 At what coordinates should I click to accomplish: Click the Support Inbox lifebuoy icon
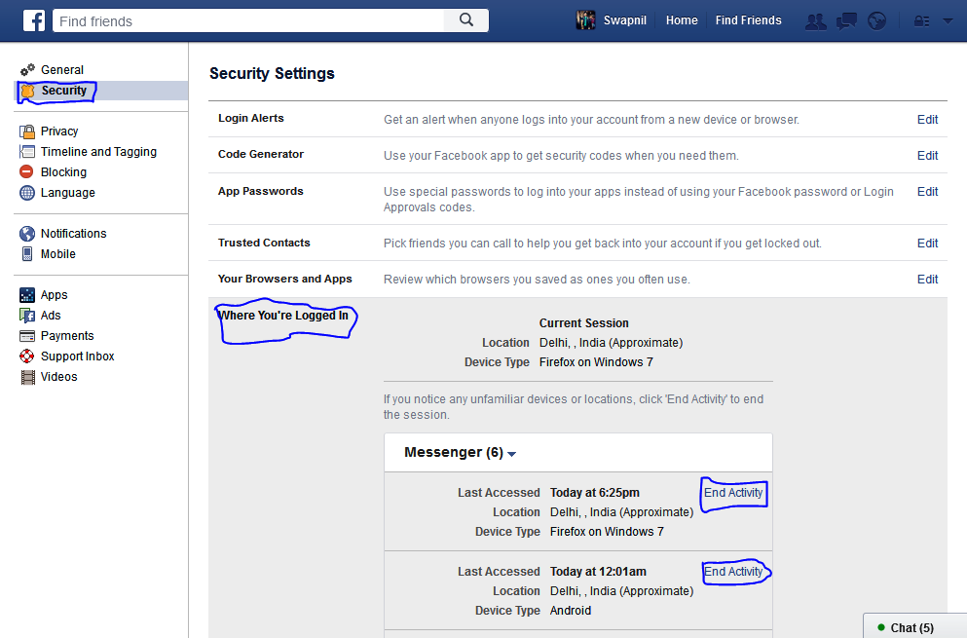coord(27,357)
